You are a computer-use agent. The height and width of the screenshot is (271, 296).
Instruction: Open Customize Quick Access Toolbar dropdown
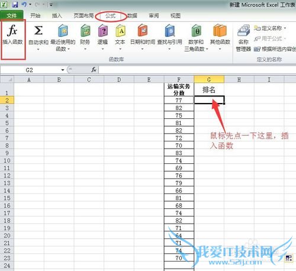[x=51, y=5]
